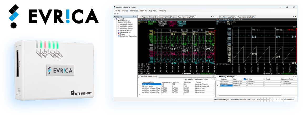This screenshot has width=303, height=115.
Task: Select M0 act rpm cell in Variable Watch
Action: [x=151, y=84]
